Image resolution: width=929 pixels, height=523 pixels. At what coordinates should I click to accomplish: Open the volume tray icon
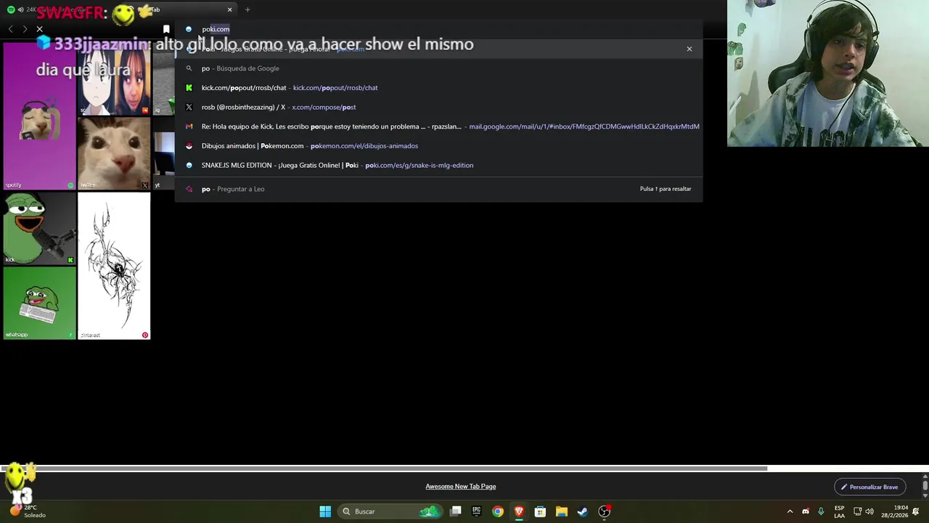point(869,511)
